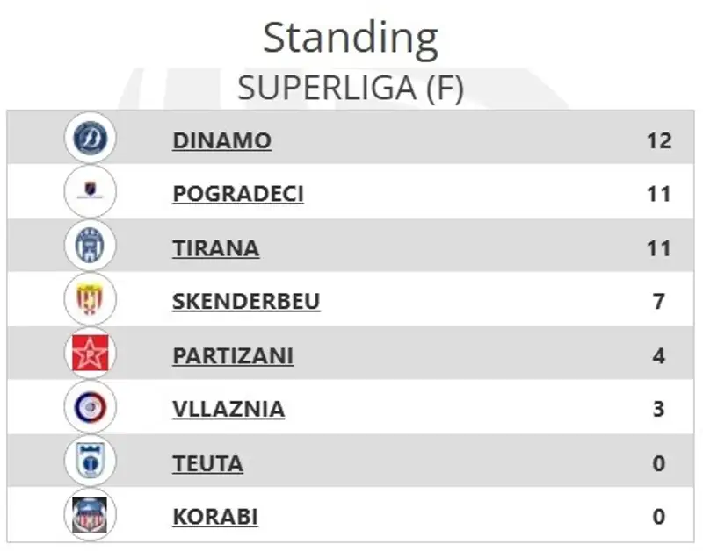Open the PARTIZANI team link
This screenshot has width=703, height=551.
[x=233, y=356]
